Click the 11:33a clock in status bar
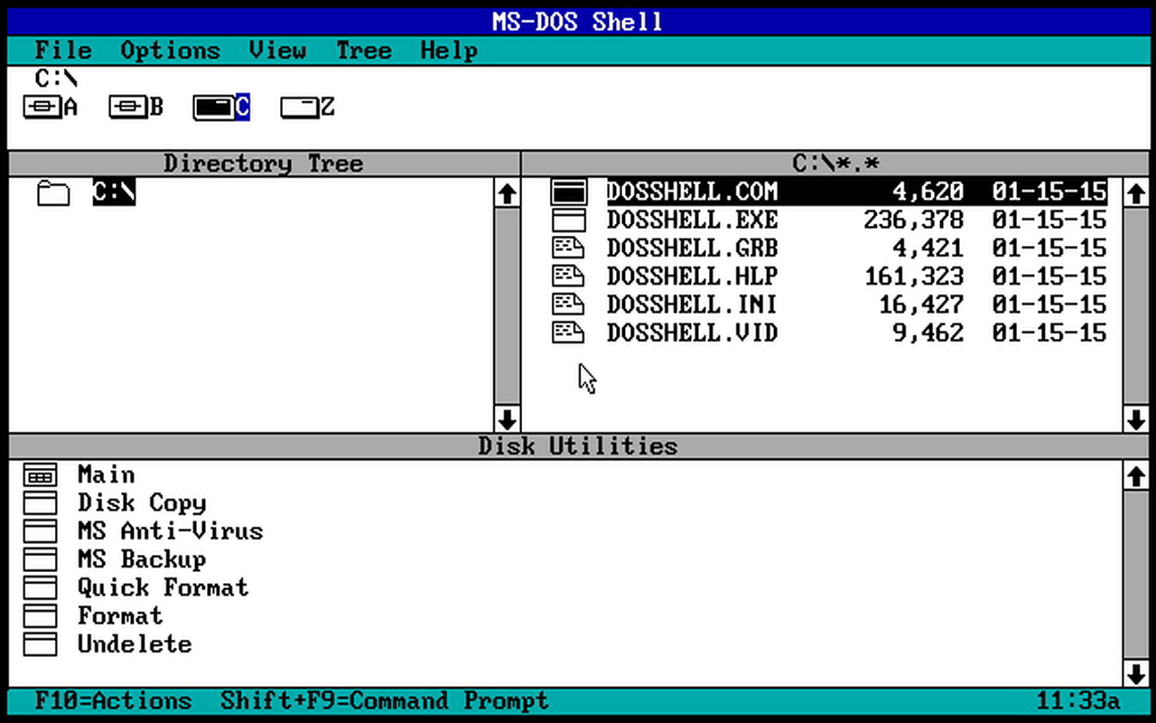 [x=1078, y=701]
